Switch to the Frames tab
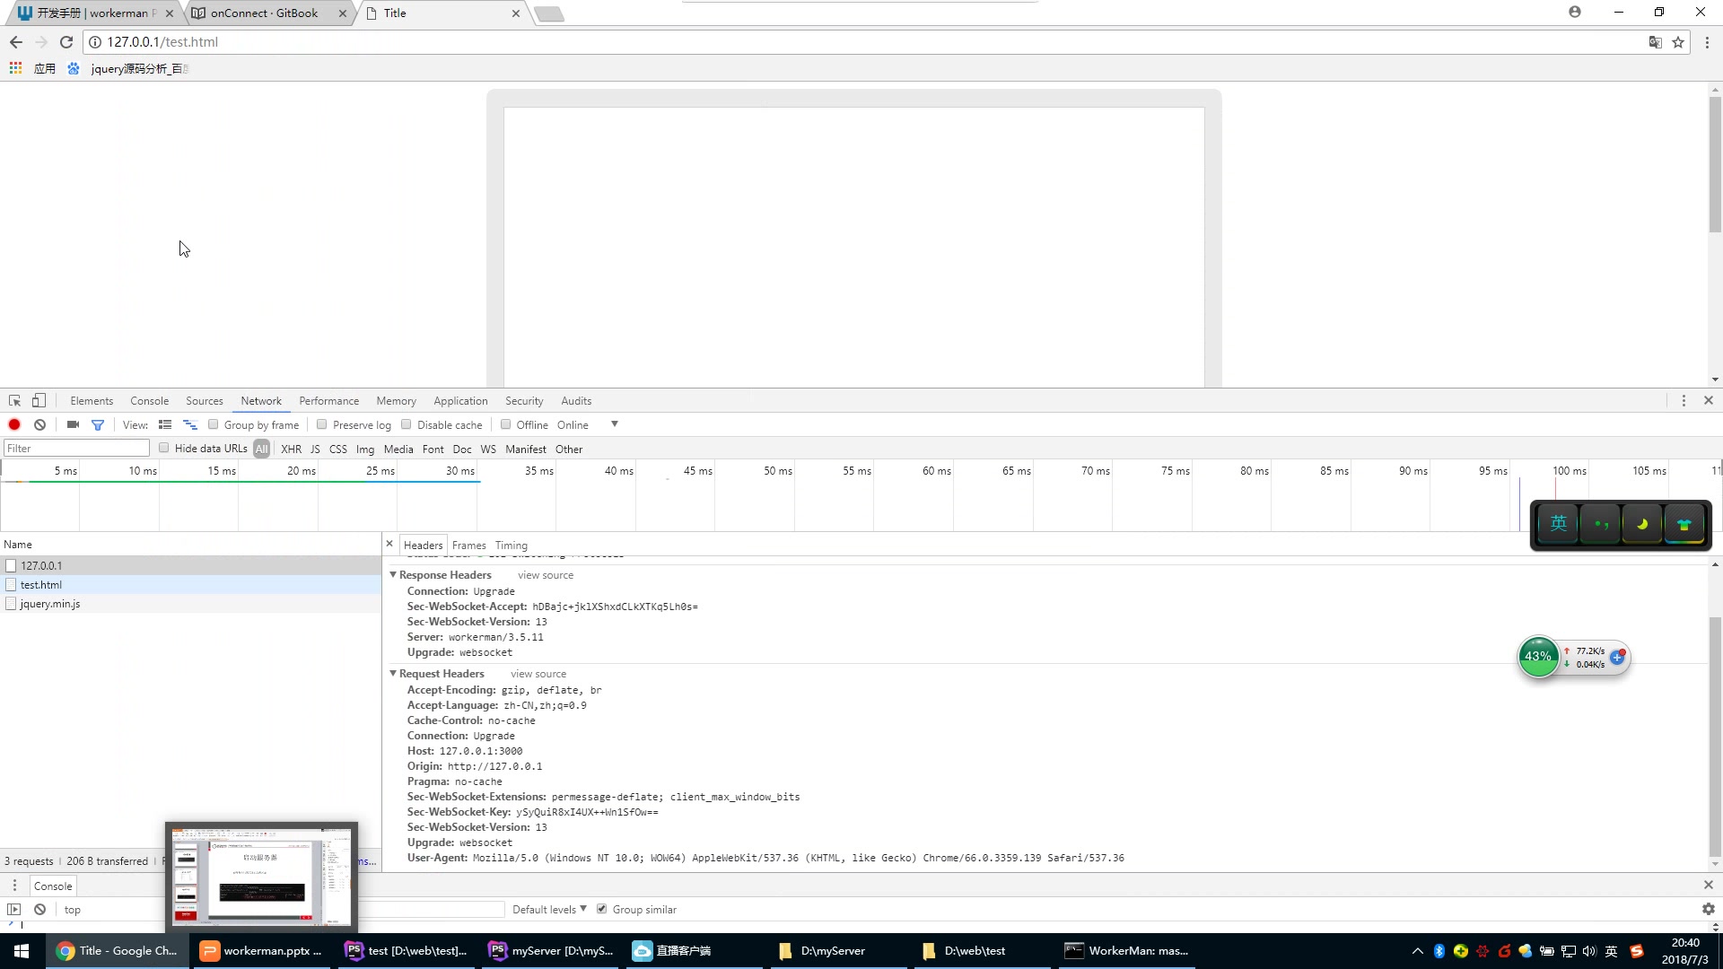This screenshot has height=969, width=1723. coord(469,545)
